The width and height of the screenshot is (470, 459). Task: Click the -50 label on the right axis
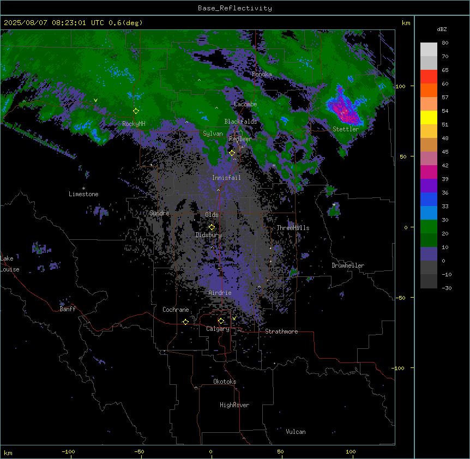[400, 298]
